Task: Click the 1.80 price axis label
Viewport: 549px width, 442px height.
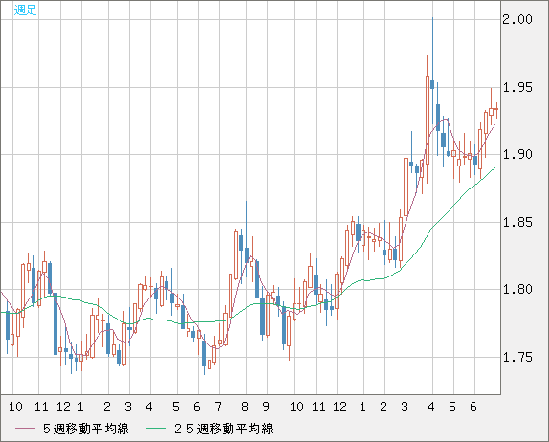Action: click(x=517, y=290)
